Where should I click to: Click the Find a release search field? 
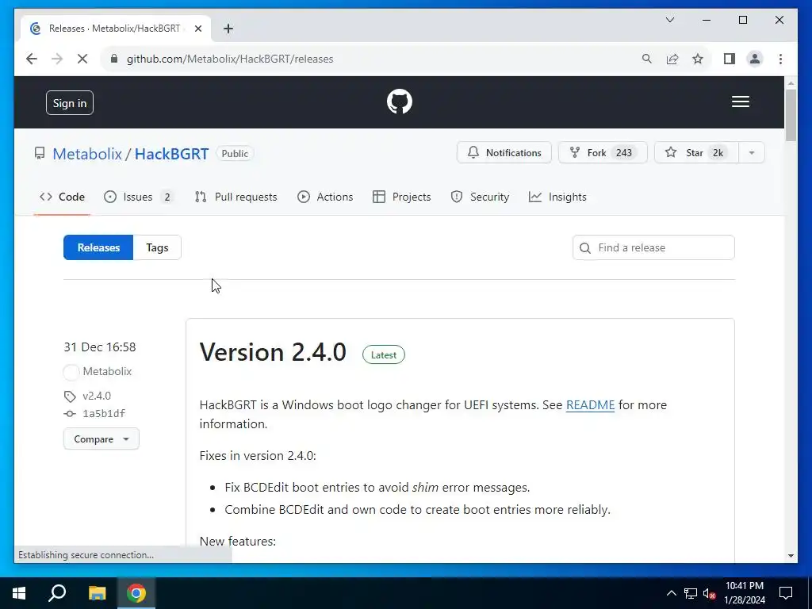pyautogui.click(x=653, y=247)
